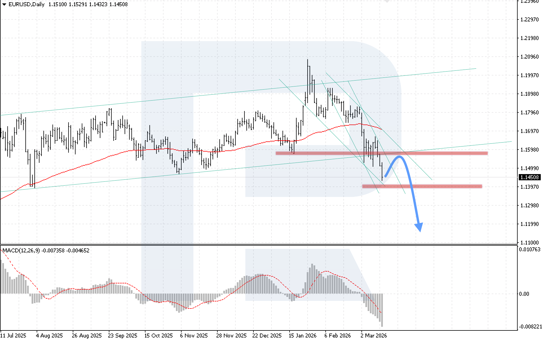Click the dropdown triangle beside EURUSD,Daily
The image size is (543, 342).
click(4, 5)
